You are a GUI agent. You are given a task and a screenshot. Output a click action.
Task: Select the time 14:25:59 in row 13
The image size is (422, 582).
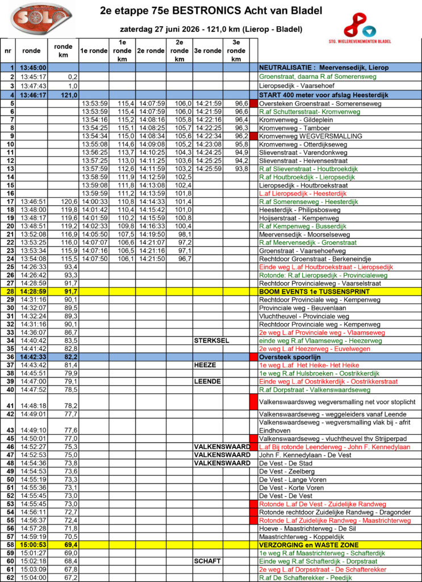coord(208,169)
